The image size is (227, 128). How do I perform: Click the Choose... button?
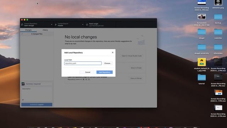pos(108,63)
